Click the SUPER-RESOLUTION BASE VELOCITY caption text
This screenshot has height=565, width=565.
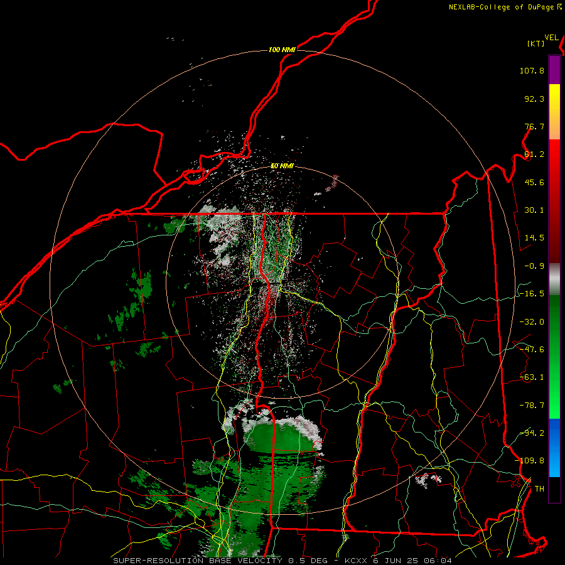pyautogui.click(x=198, y=561)
